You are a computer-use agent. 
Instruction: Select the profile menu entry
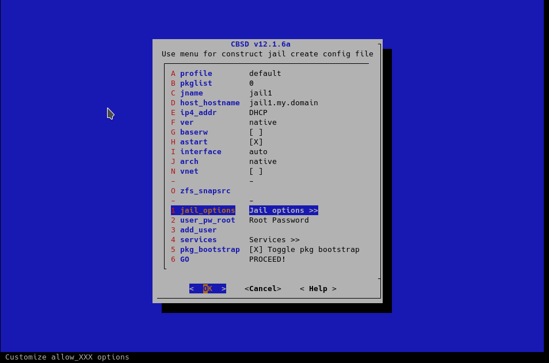click(196, 74)
